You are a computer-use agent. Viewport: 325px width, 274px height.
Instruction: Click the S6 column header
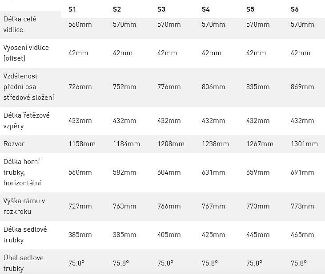[x=295, y=9]
